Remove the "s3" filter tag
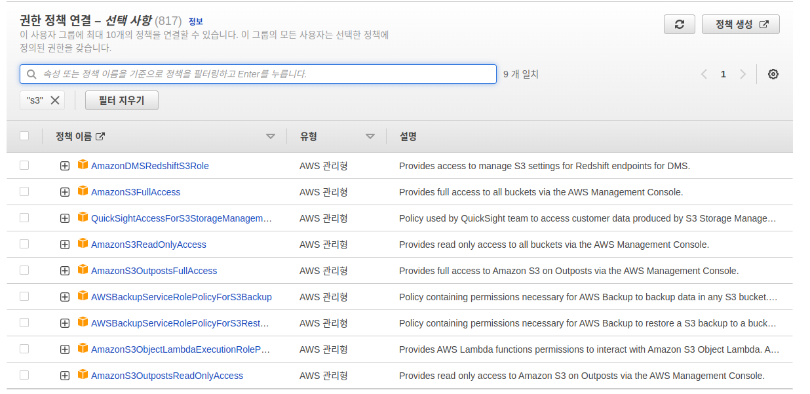 pos(55,100)
